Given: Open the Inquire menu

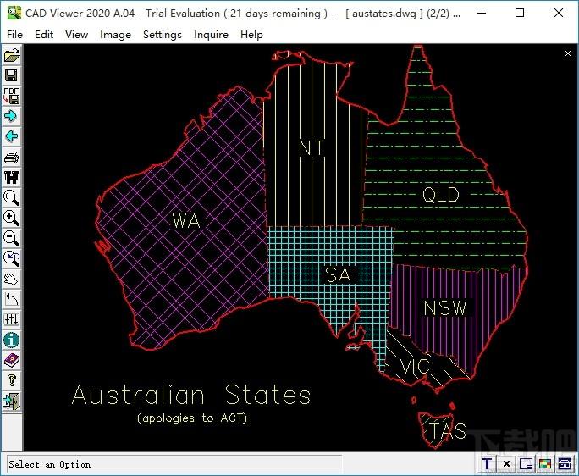Looking at the screenshot, I should pos(211,35).
